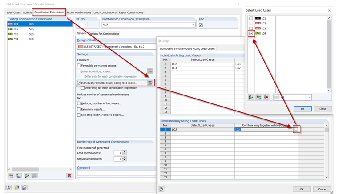Image resolution: width=338 pixels, height=194 pixels.
Task: Click the invert selection icon in Select Load Cases
Action: coord(258,97)
